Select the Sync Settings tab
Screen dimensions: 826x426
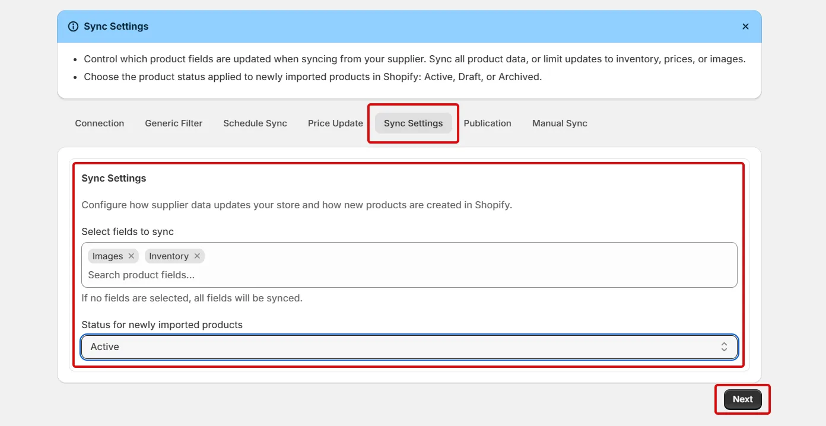pyautogui.click(x=414, y=123)
